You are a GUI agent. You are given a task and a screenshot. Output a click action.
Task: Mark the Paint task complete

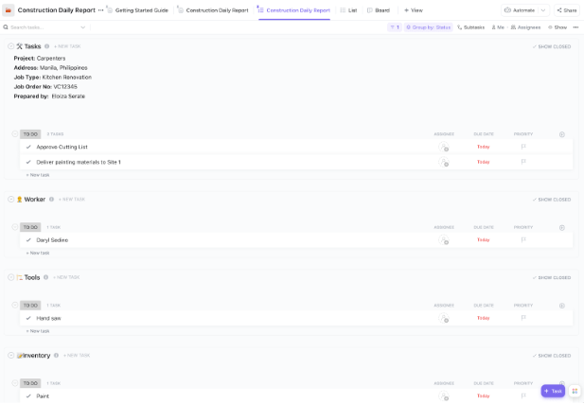click(x=28, y=395)
